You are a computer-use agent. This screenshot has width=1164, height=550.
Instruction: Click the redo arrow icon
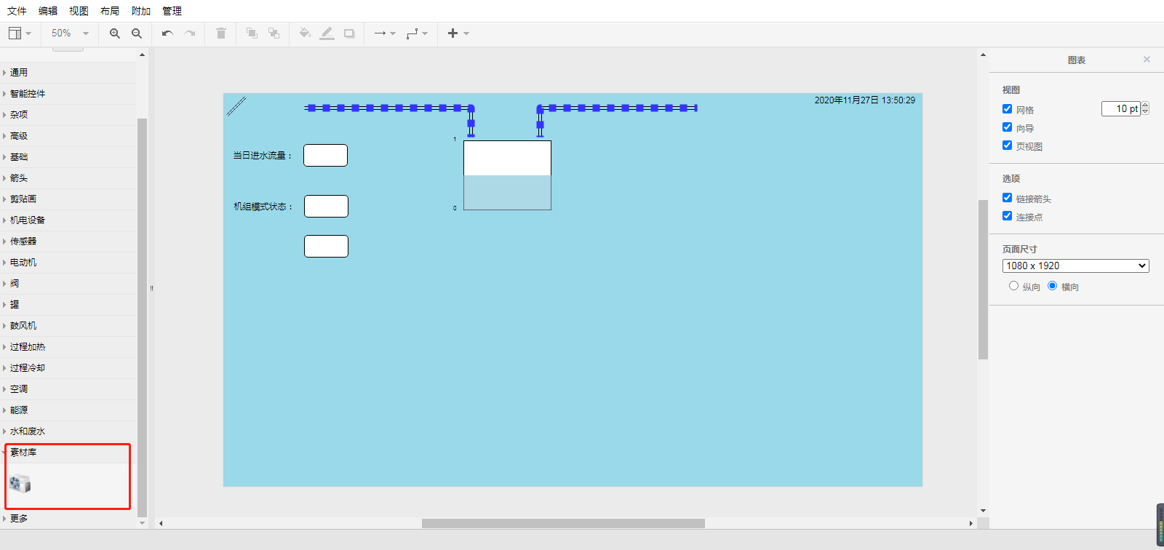[x=190, y=33]
